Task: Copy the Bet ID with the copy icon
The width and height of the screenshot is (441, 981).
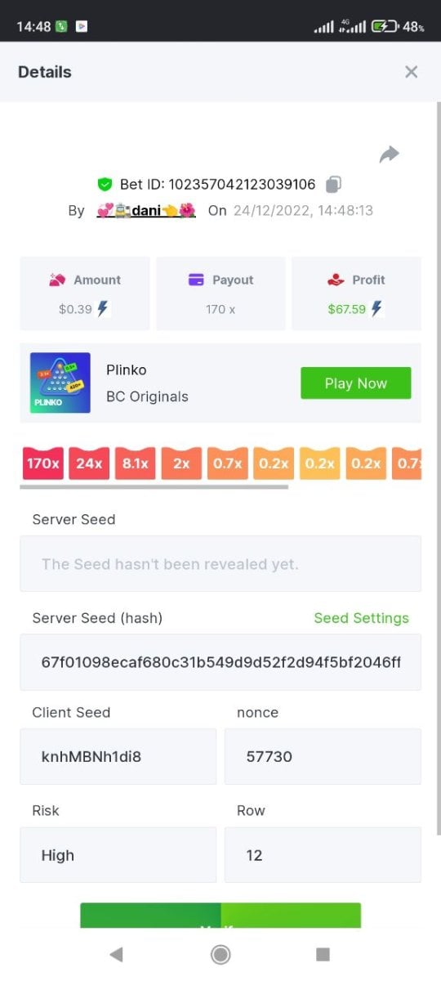Action: click(333, 184)
